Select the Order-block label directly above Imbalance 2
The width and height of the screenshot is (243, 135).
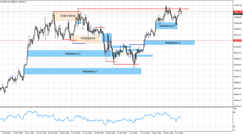click(x=88, y=38)
